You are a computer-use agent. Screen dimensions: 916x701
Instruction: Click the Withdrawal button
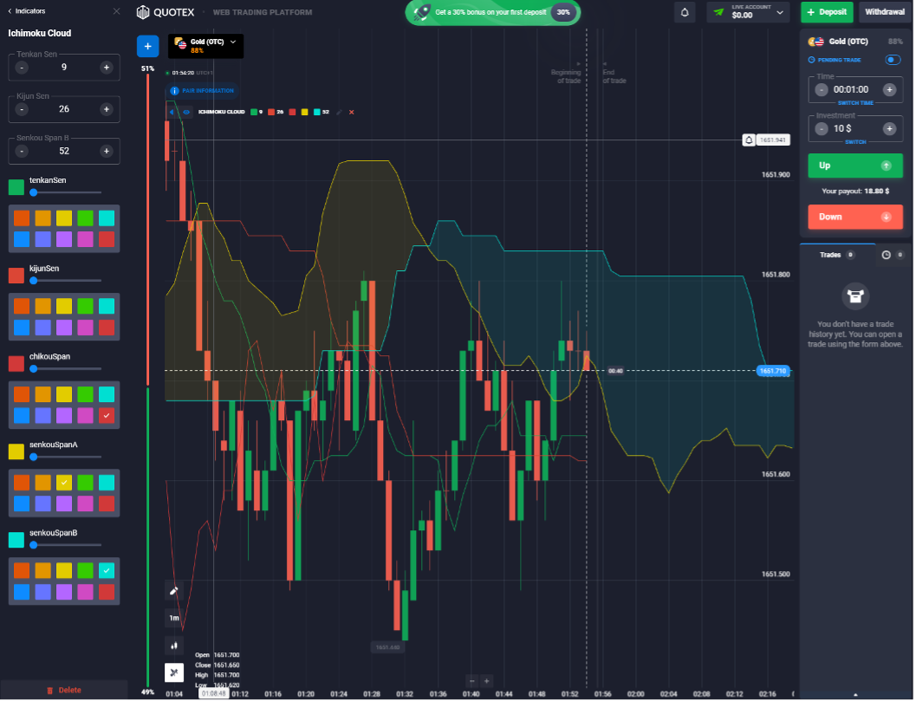[884, 12]
